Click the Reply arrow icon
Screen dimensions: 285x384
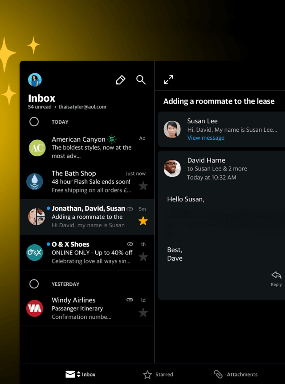(276, 275)
